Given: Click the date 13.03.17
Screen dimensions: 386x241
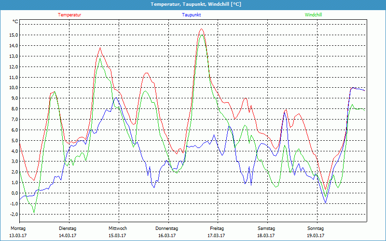Looking at the screenshot, I should pos(18,236).
